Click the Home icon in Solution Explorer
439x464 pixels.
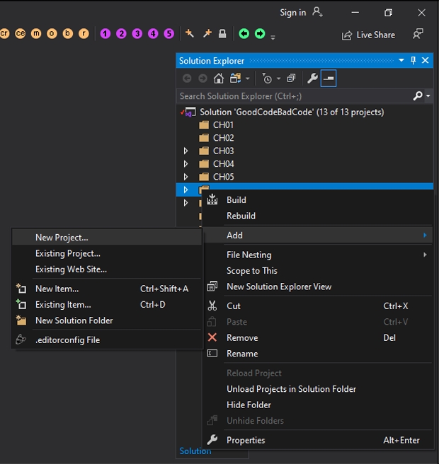tap(219, 79)
